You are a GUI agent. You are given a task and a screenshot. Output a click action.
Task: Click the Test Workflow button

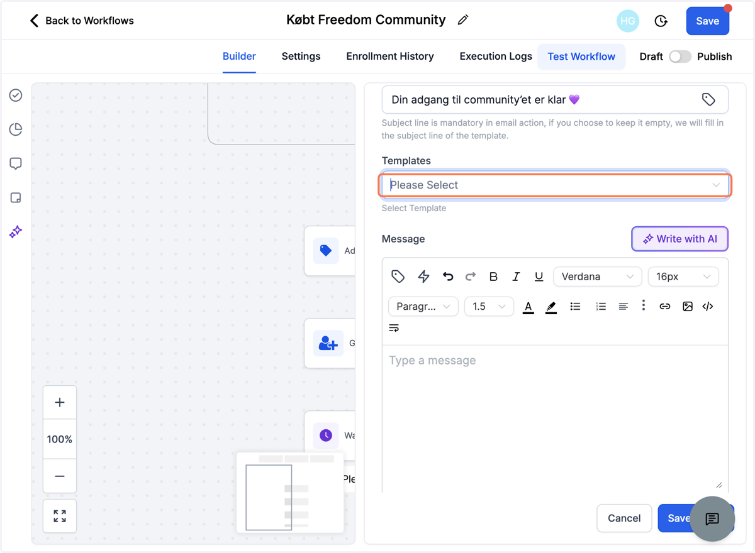pyautogui.click(x=581, y=57)
